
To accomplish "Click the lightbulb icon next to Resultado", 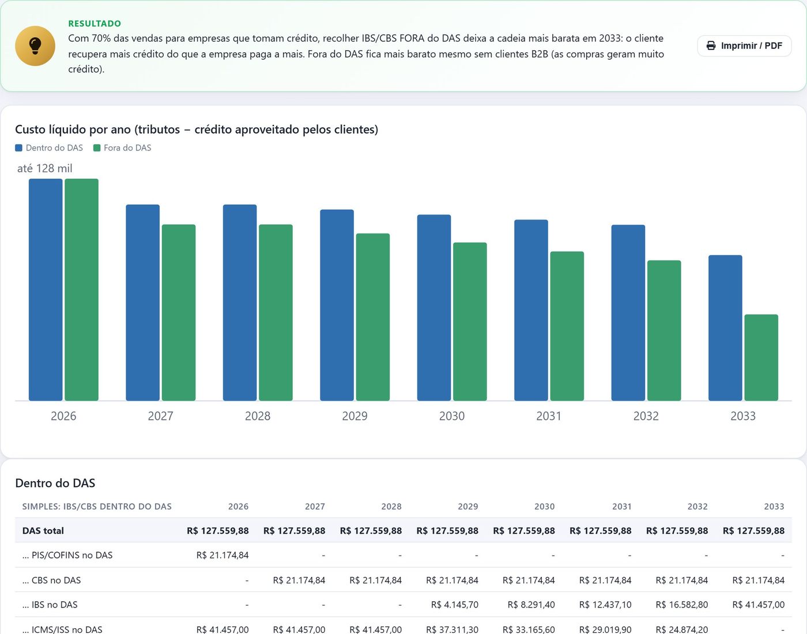I will pos(35,46).
